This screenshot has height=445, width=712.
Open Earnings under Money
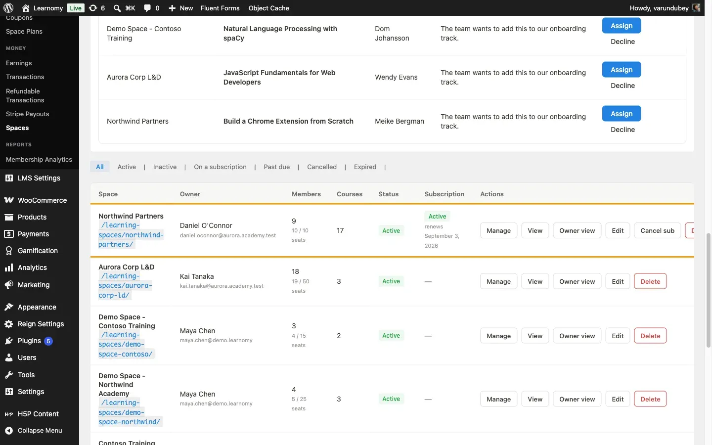coord(19,63)
